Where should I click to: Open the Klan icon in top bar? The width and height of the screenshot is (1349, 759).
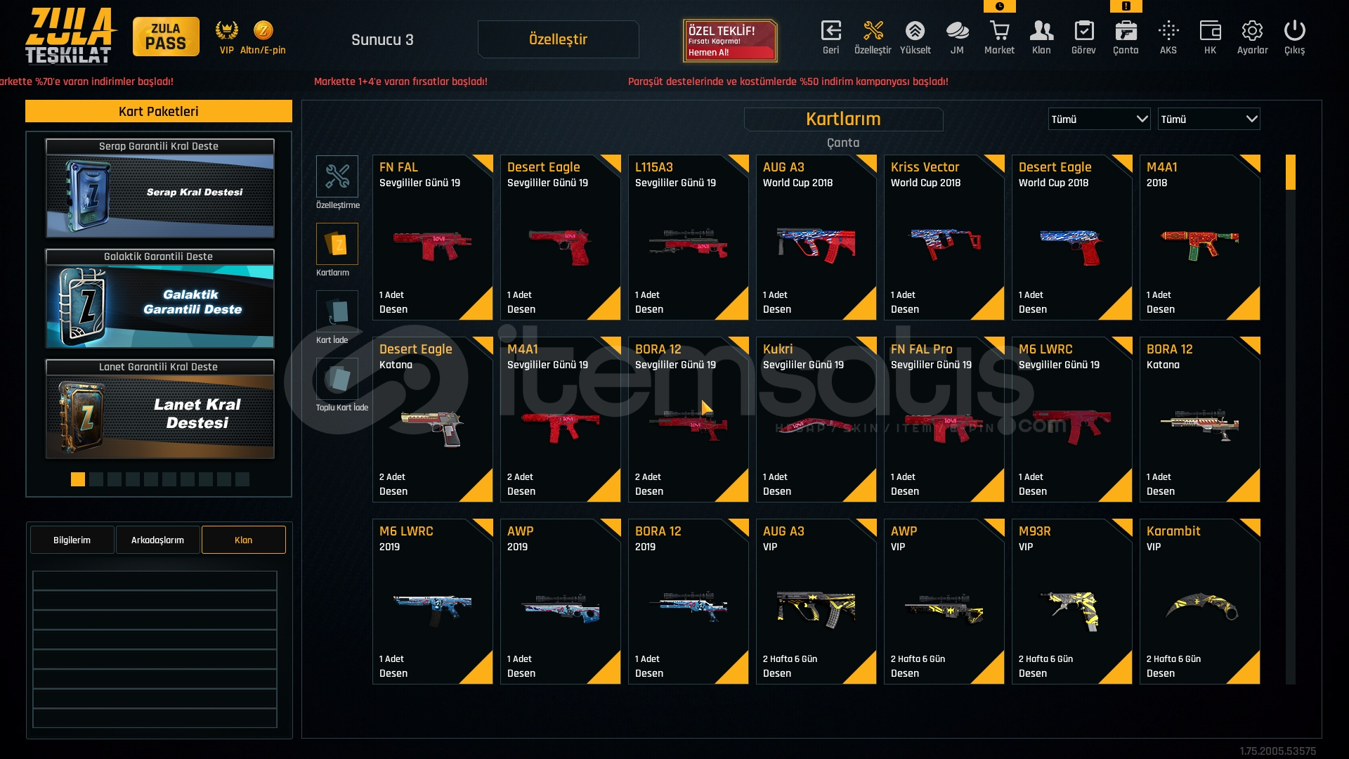pyautogui.click(x=1041, y=37)
